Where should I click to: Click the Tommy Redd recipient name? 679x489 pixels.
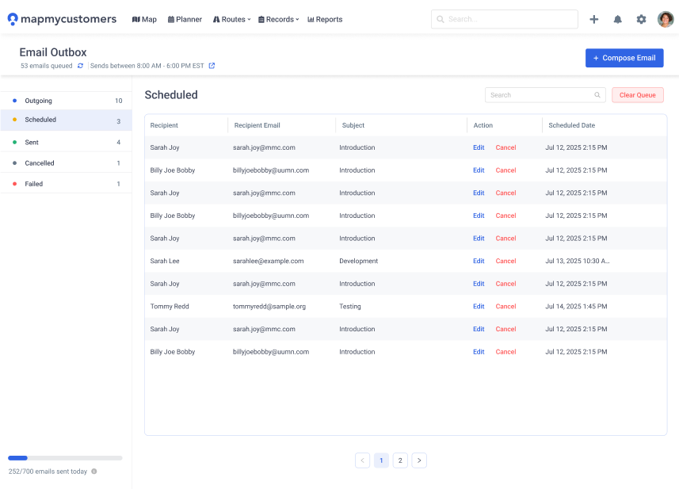(x=170, y=306)
